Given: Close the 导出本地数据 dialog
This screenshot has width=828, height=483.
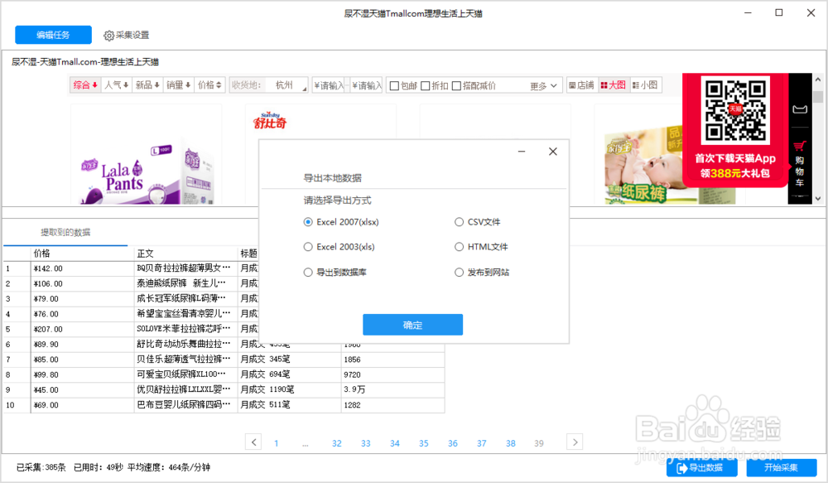Looking at the screenshot, I should pos(553,152).
